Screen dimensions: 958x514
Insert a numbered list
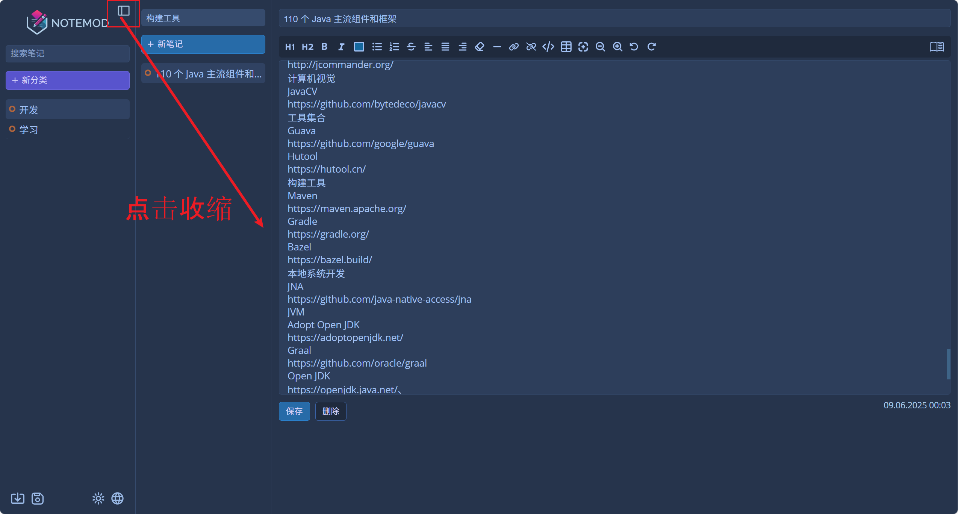tap(394, 47)
